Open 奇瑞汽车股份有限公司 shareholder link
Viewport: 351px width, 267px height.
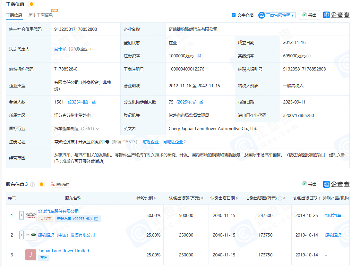[x=58, y=211]
